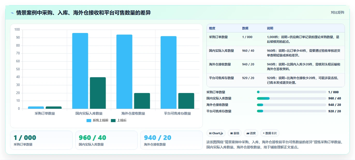Click the 说明 column header
The height and width of the screenshot is (160, 355).
(270, 28)
